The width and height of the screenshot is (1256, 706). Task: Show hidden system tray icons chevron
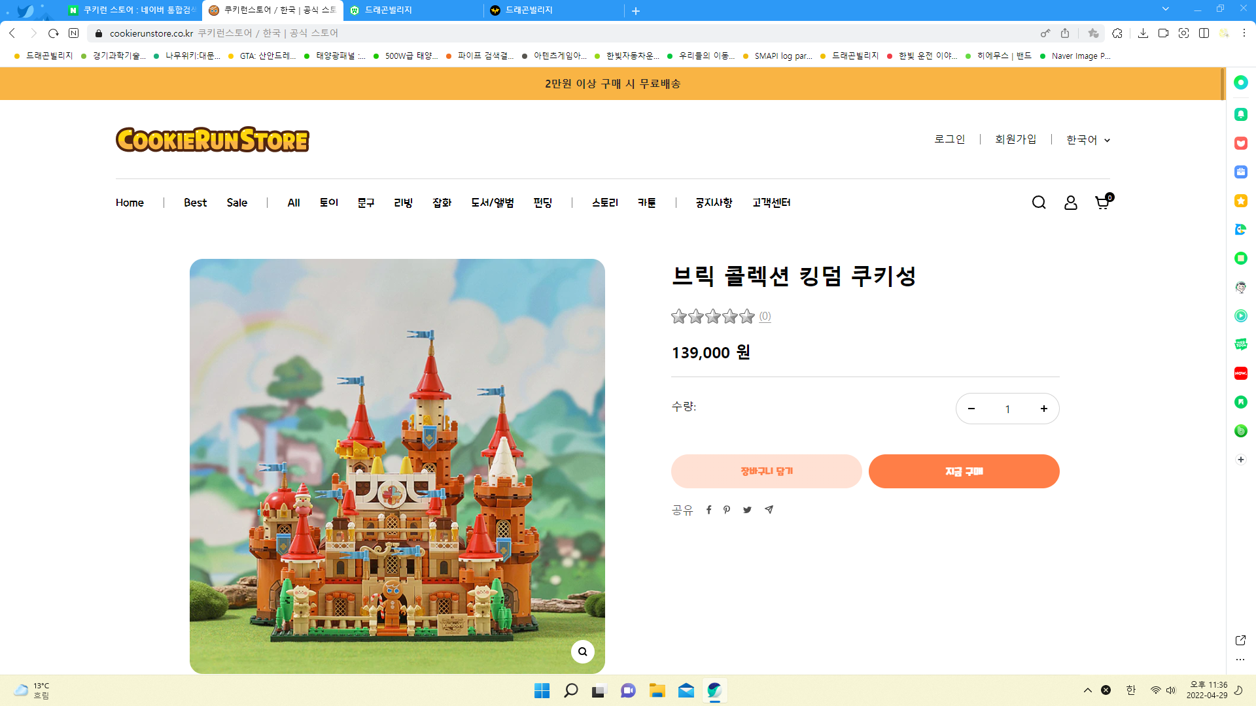[x=1087, y=690]
